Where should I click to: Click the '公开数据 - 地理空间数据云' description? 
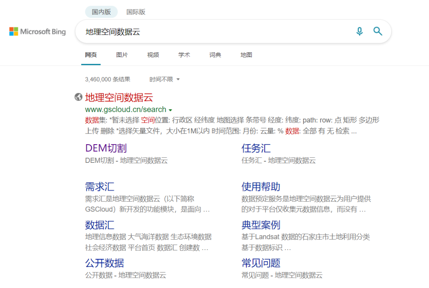pos(126,275)
